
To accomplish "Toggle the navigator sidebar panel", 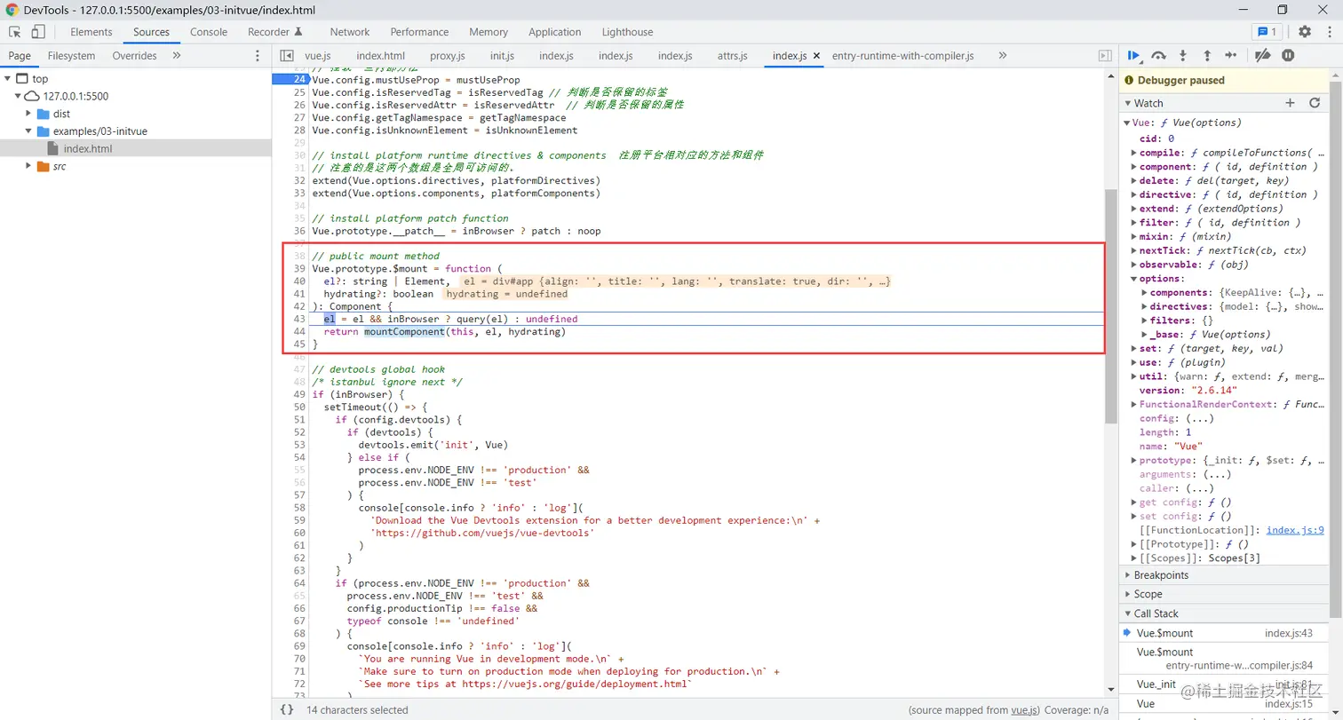I will (285, 55).
